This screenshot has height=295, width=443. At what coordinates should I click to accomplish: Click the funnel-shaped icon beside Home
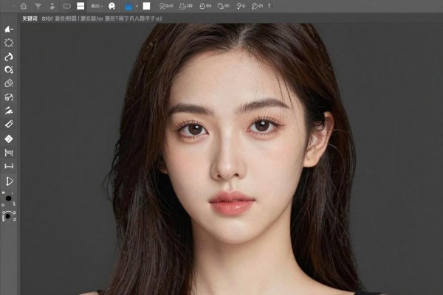(x=38, y=6)
